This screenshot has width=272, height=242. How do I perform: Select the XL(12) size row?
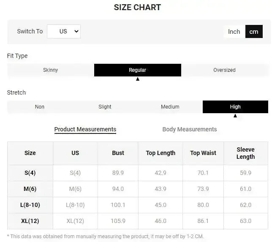coord(30,221)
